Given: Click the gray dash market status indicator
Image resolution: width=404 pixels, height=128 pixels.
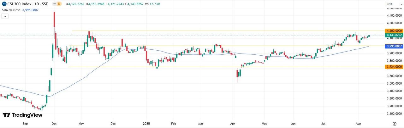Looking at the screenshot, I should (53, 4).
